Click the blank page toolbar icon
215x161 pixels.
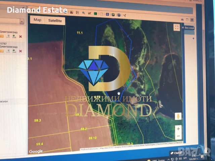(x=101, y=14)
